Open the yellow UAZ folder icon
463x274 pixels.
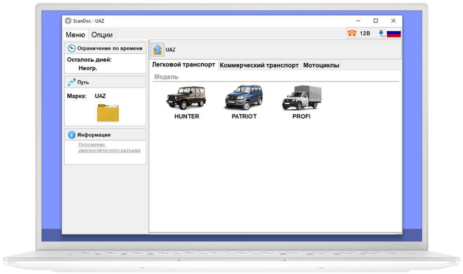(108, 112)
